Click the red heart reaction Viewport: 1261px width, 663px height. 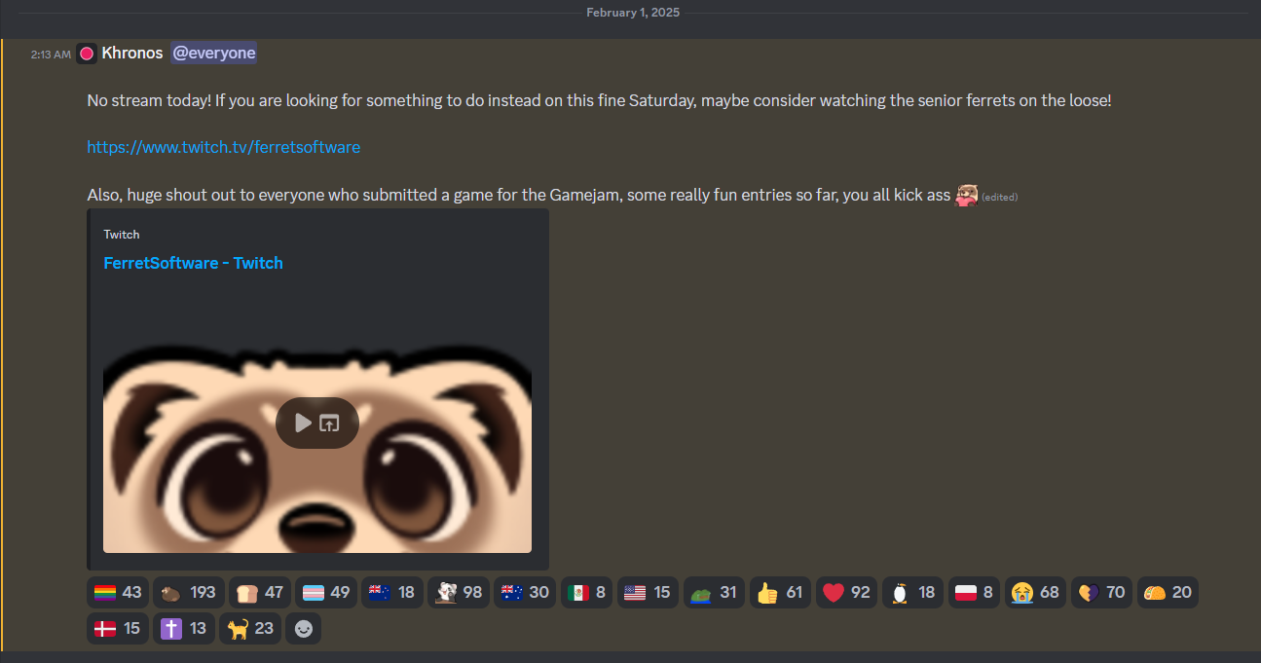(x=847, y=592)
